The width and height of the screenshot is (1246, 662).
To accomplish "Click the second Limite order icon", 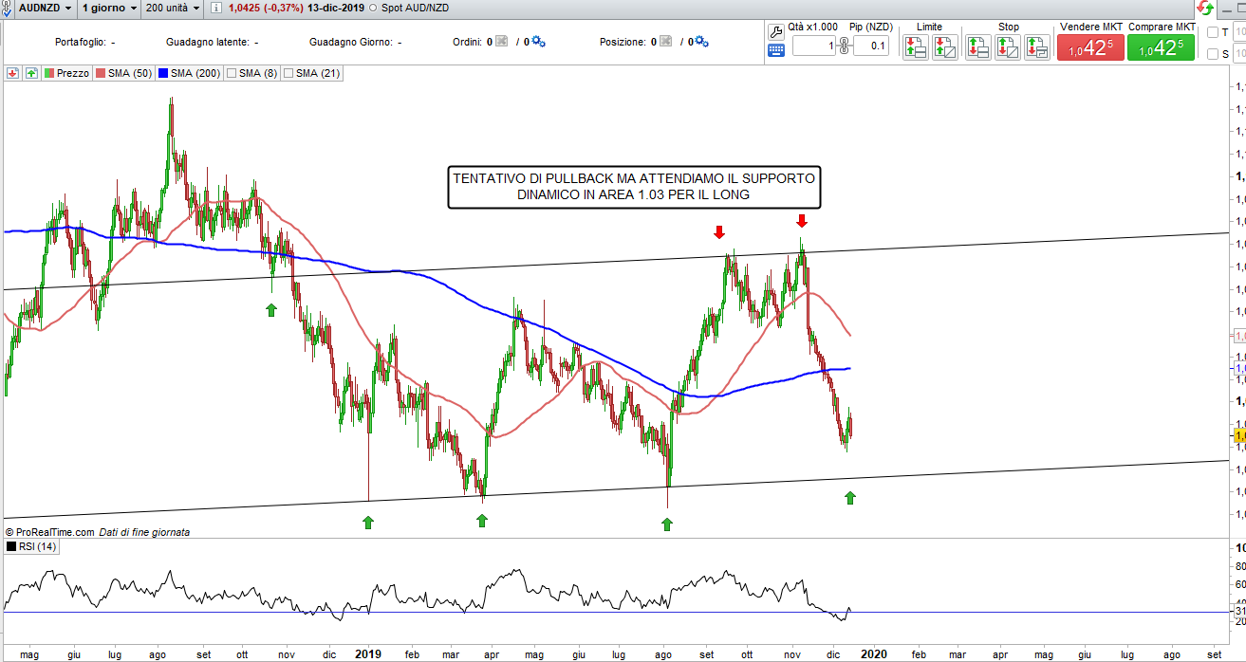I will coord(944,47).
